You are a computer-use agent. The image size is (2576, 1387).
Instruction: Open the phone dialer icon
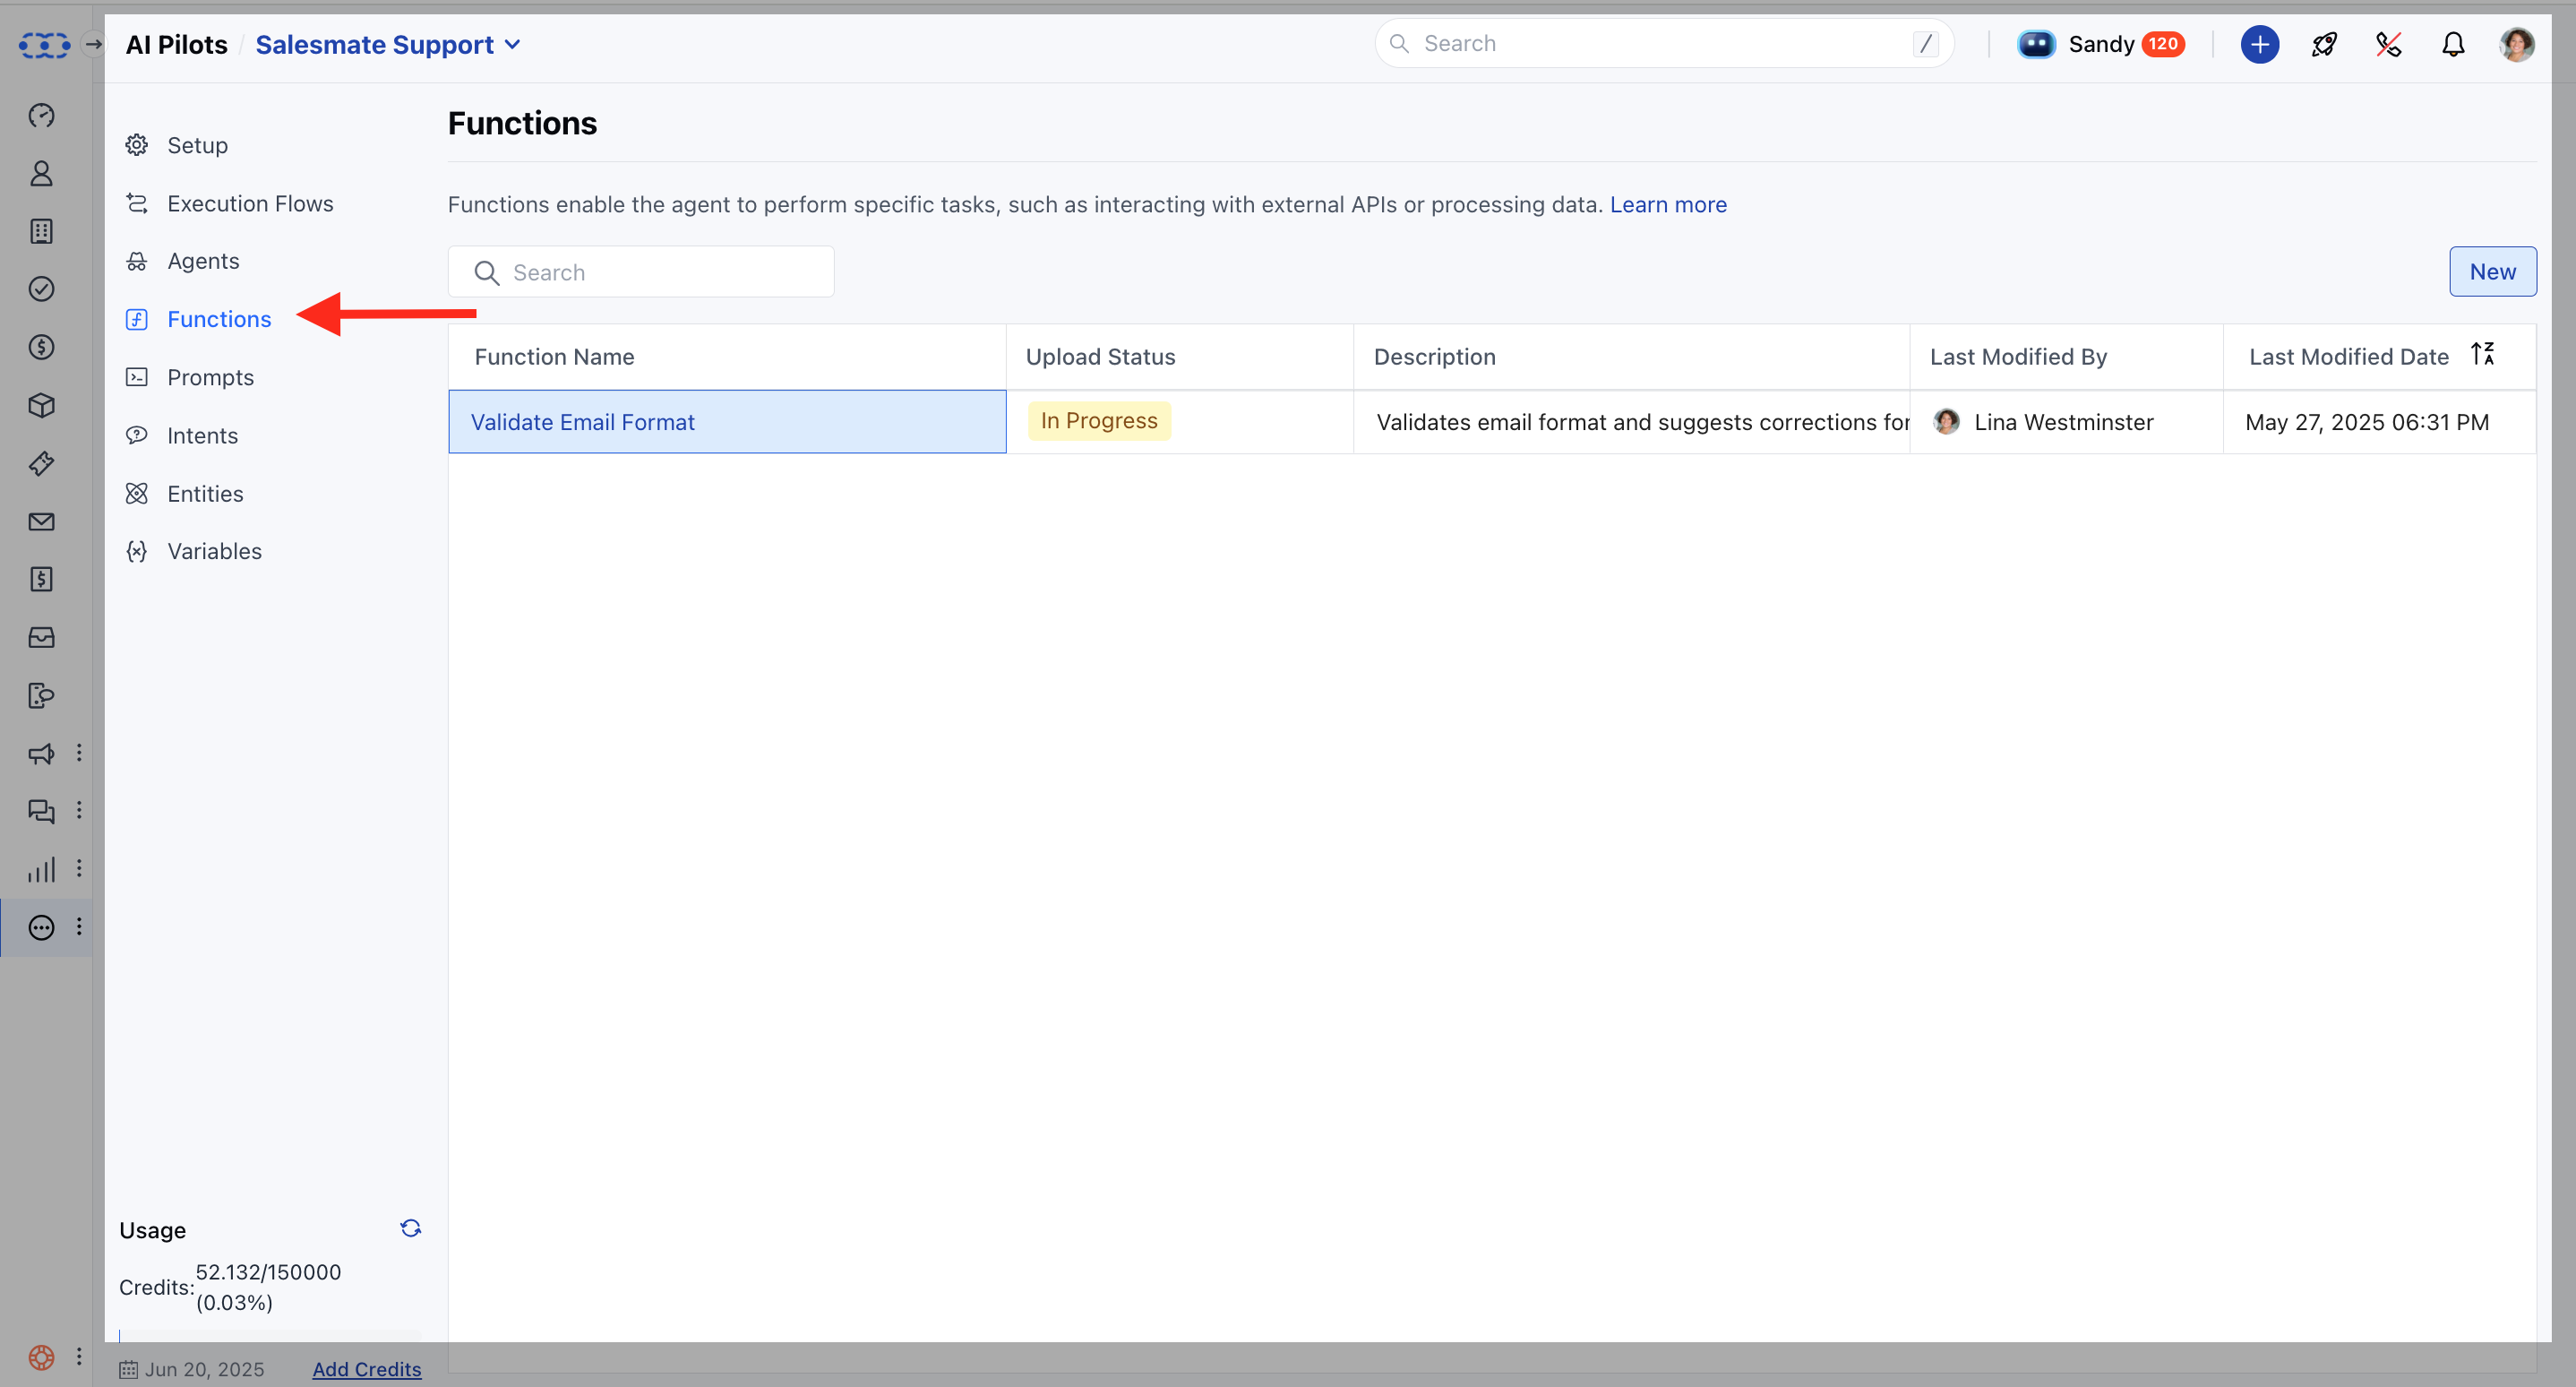(2388, 44)
